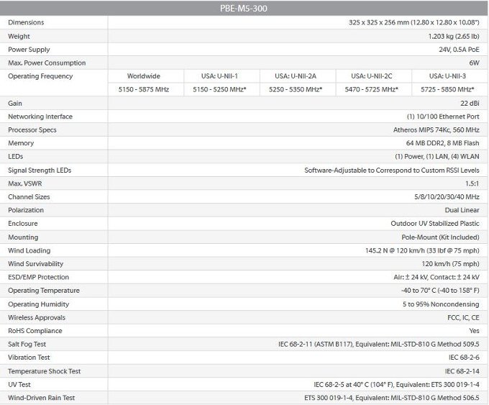Click the IEC 68-2-6 vibration value
The image size is (489, 405).
pos(464,358)
